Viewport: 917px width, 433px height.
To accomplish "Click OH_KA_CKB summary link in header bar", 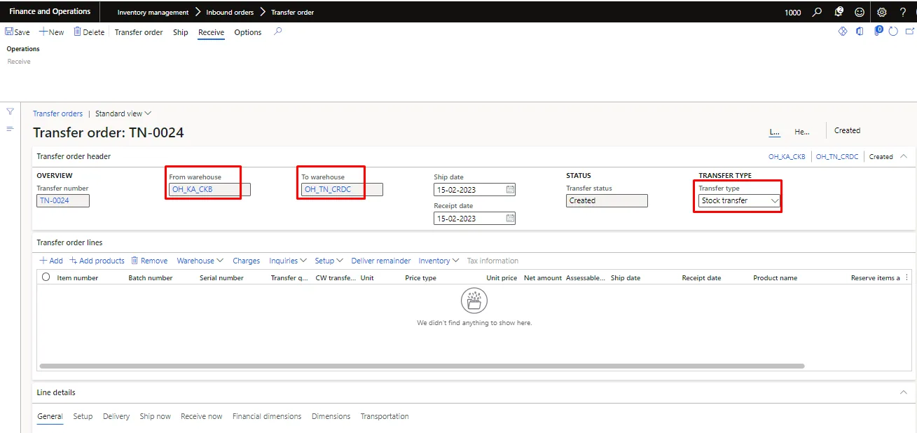I will 787,157.
